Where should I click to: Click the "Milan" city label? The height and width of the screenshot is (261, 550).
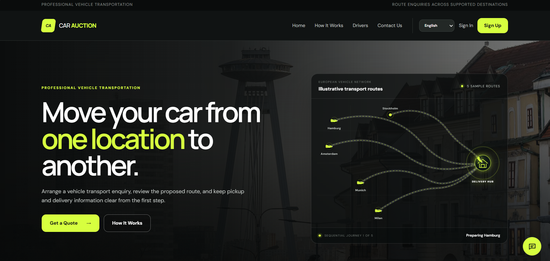(378, 218)
